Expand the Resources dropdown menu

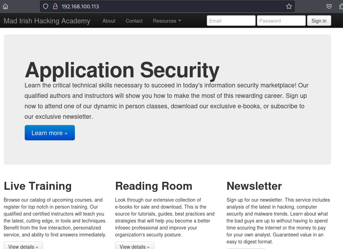tap(167, 21)
